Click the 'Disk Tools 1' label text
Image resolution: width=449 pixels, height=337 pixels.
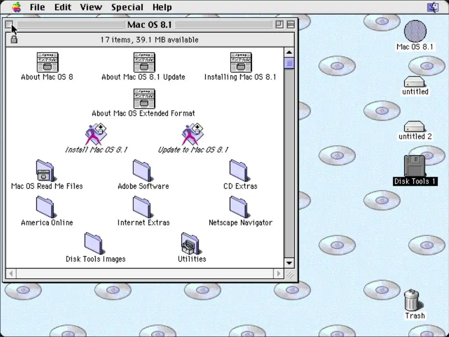pyautogui.click(x=415, y=181)
